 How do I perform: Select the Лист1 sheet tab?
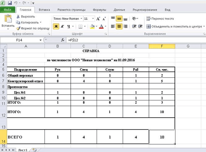pyautogui.click(x=23, y=150)
